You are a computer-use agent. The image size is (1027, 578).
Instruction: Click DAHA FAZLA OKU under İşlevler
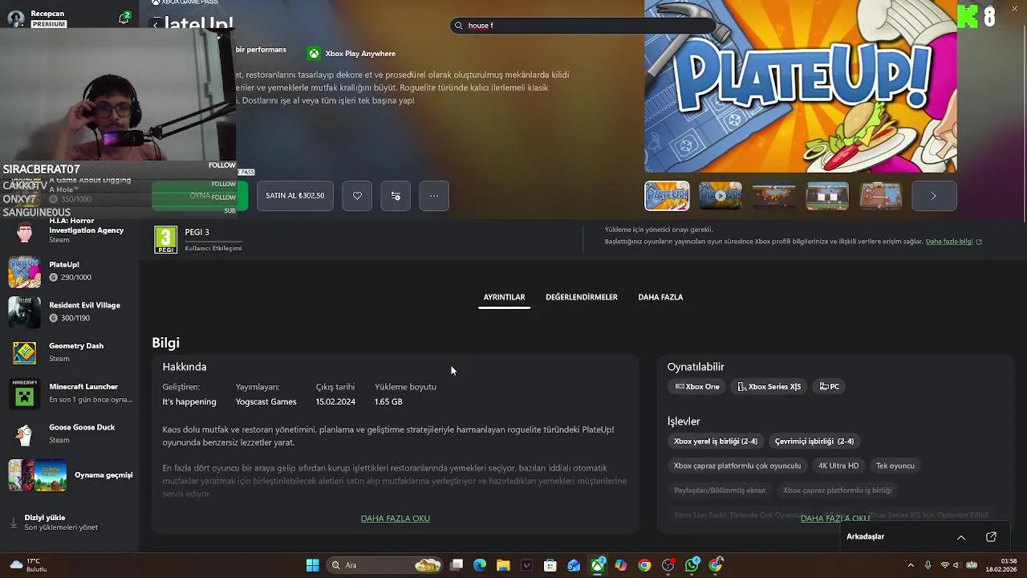(835, 519)
